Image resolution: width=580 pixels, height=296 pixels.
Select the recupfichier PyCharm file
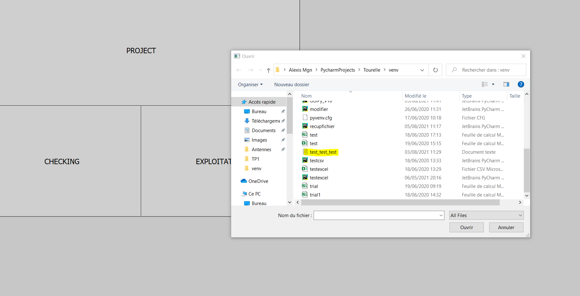[x=322, y=126]
